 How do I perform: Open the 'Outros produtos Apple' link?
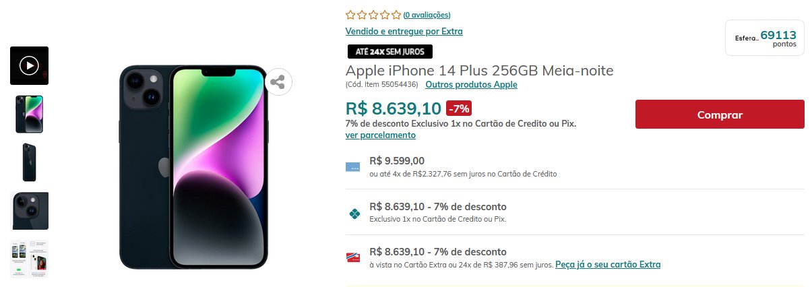(x=471, y=85)
